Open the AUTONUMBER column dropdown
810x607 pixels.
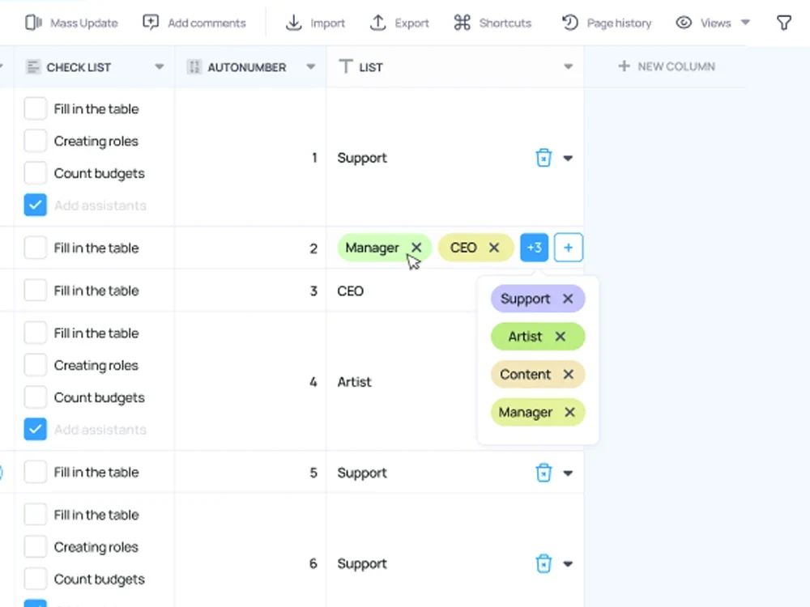[x=310, y=67]
